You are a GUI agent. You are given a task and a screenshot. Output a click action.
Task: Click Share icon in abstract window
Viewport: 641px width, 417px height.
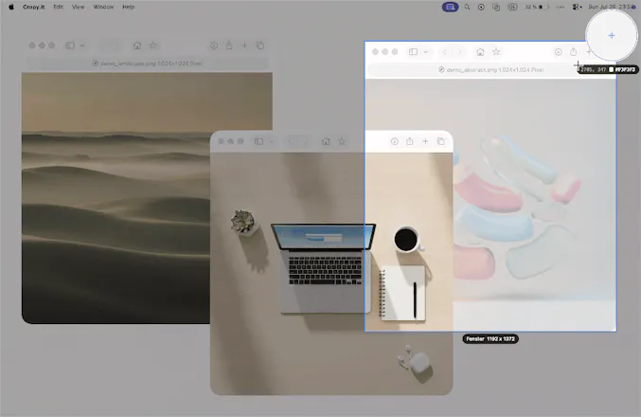574,52
